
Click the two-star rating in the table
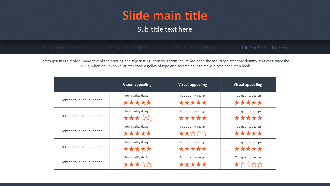(193, 134)
